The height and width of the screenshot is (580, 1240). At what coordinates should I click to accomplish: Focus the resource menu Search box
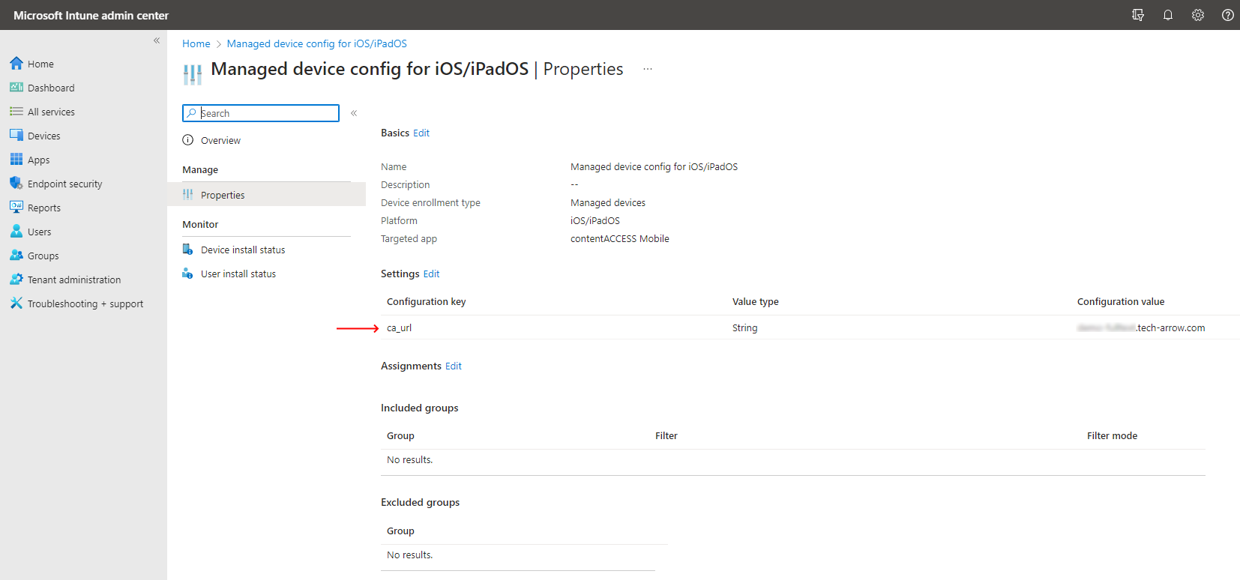tap(261, 113)
